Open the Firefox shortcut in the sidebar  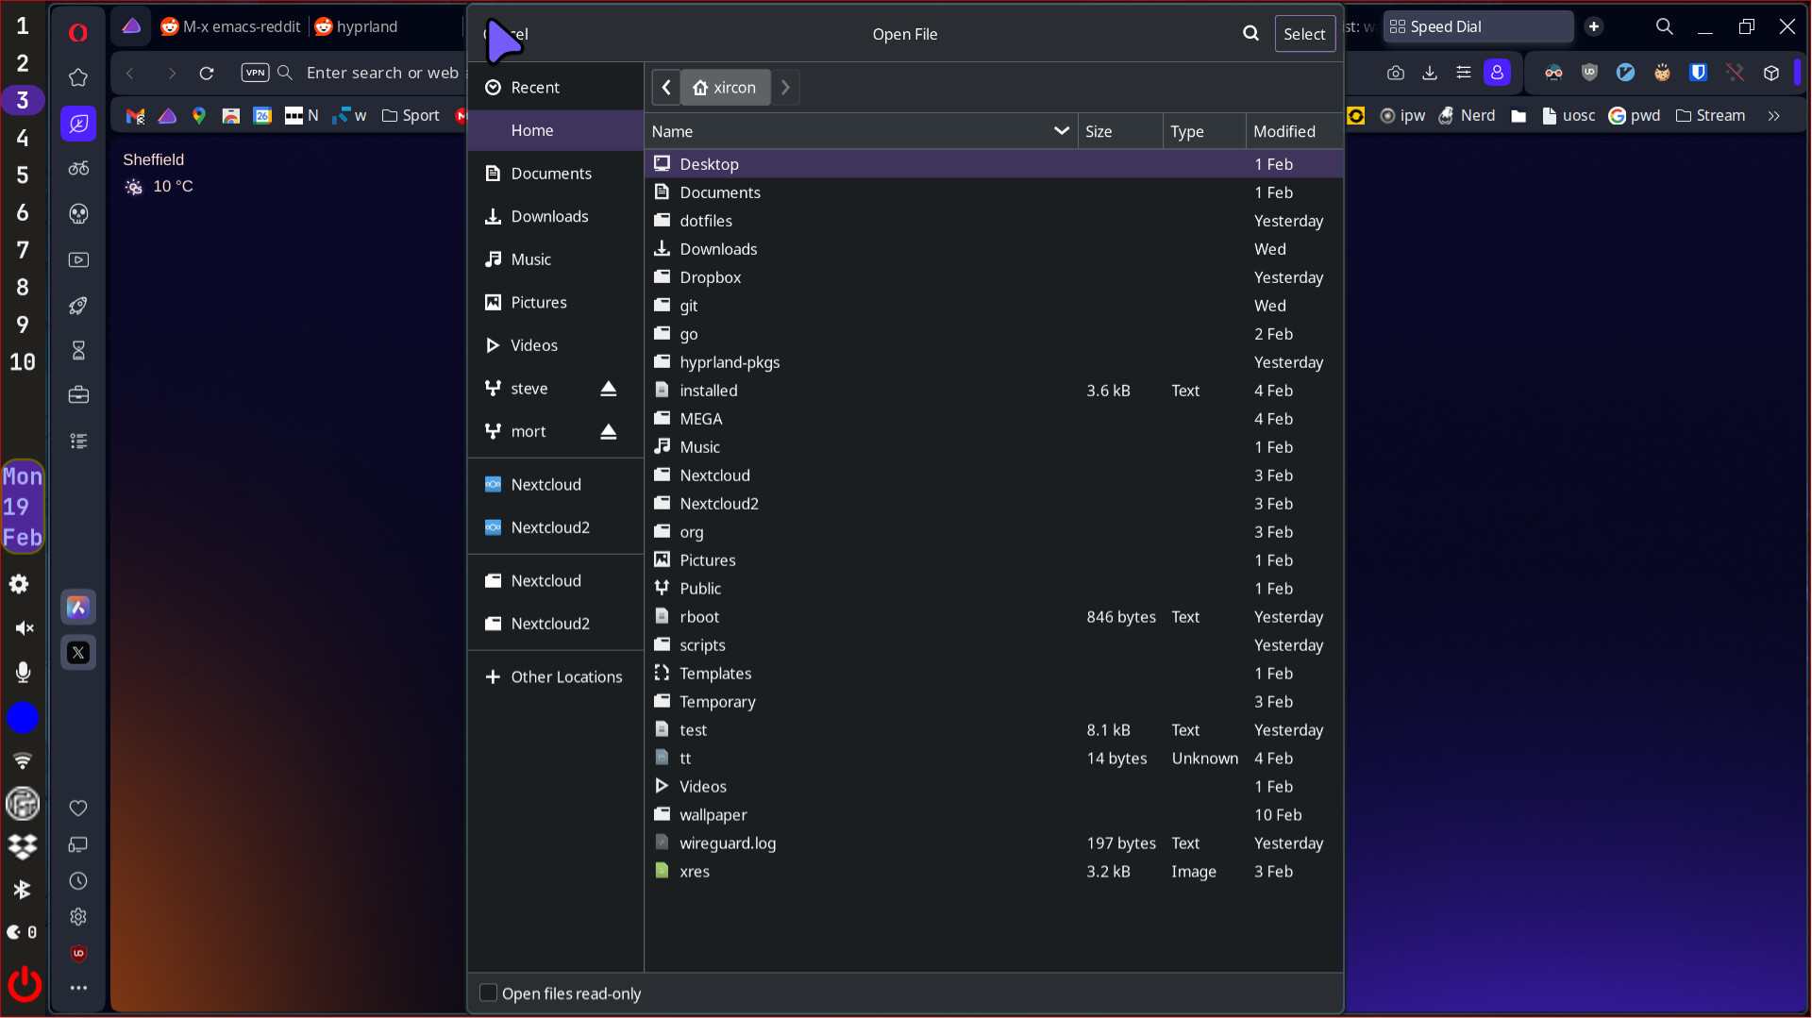(78, 607)
